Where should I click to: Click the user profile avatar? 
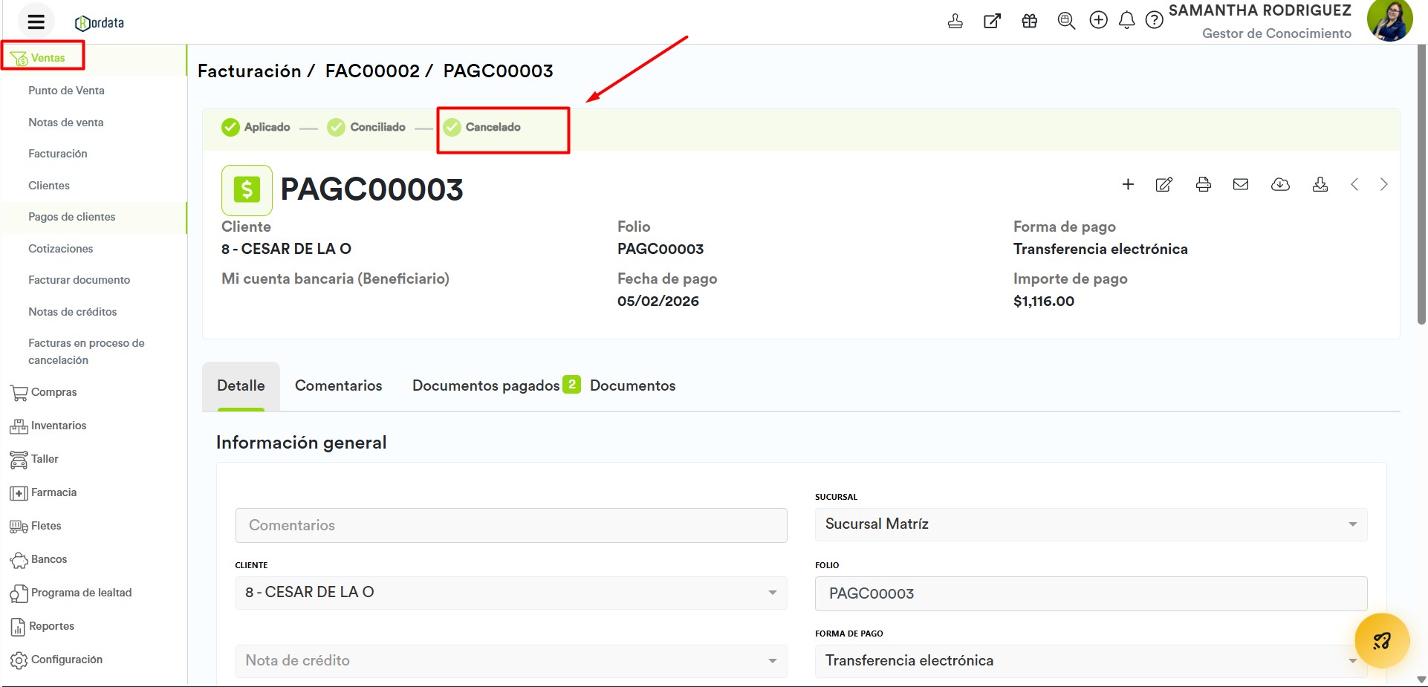[1389, 20]
